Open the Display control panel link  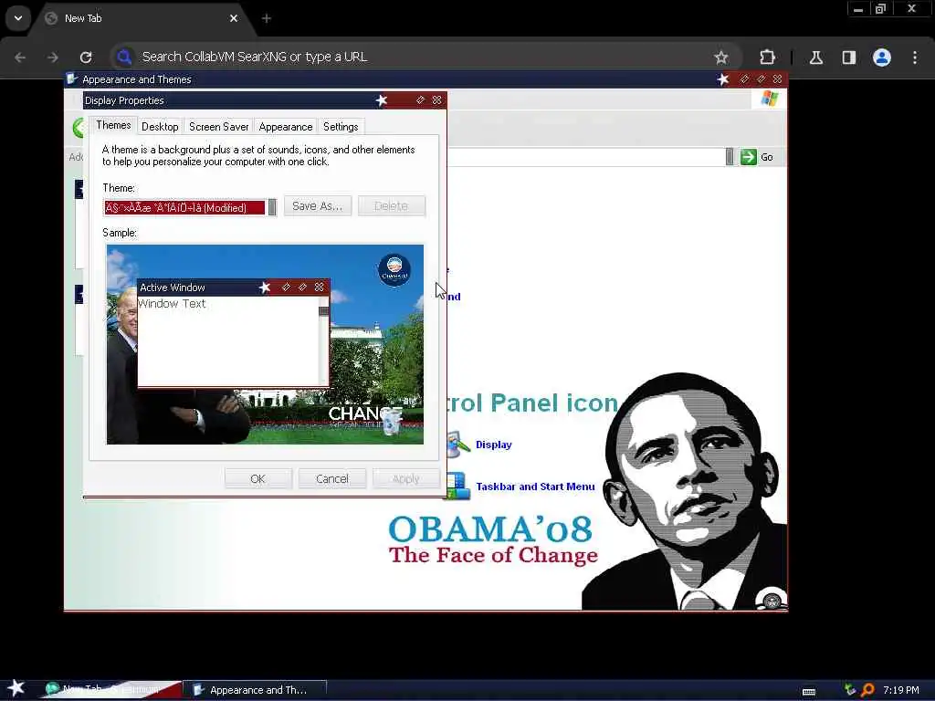pos(494,445)
